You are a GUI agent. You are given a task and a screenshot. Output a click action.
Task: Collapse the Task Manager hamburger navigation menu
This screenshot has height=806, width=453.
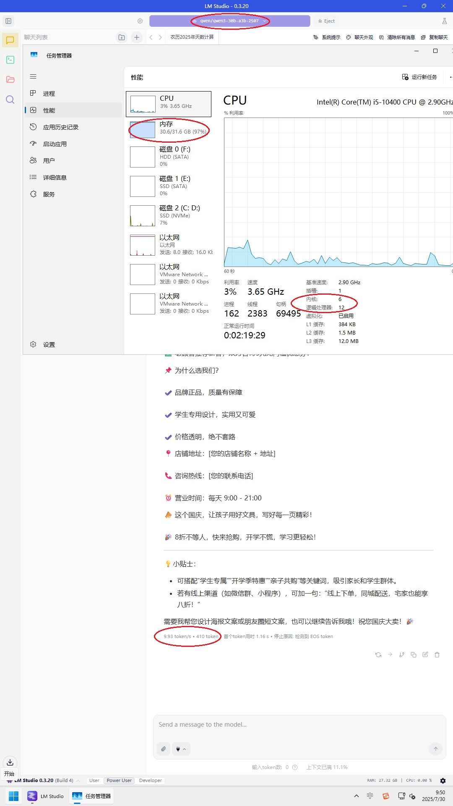pos(33,76)
